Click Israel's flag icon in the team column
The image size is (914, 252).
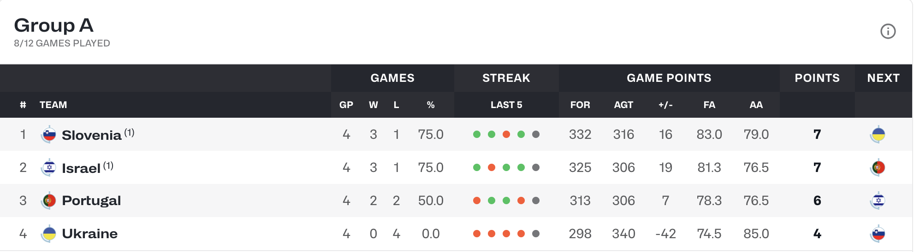pos(49,168)
